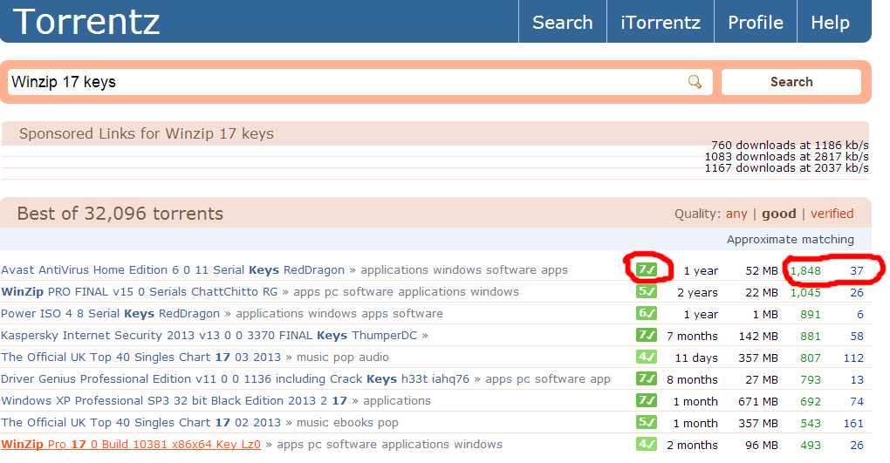The image size is (890, 463).
Task: Click 'Best of 32,096 torrents' heading
Action: 120,214
